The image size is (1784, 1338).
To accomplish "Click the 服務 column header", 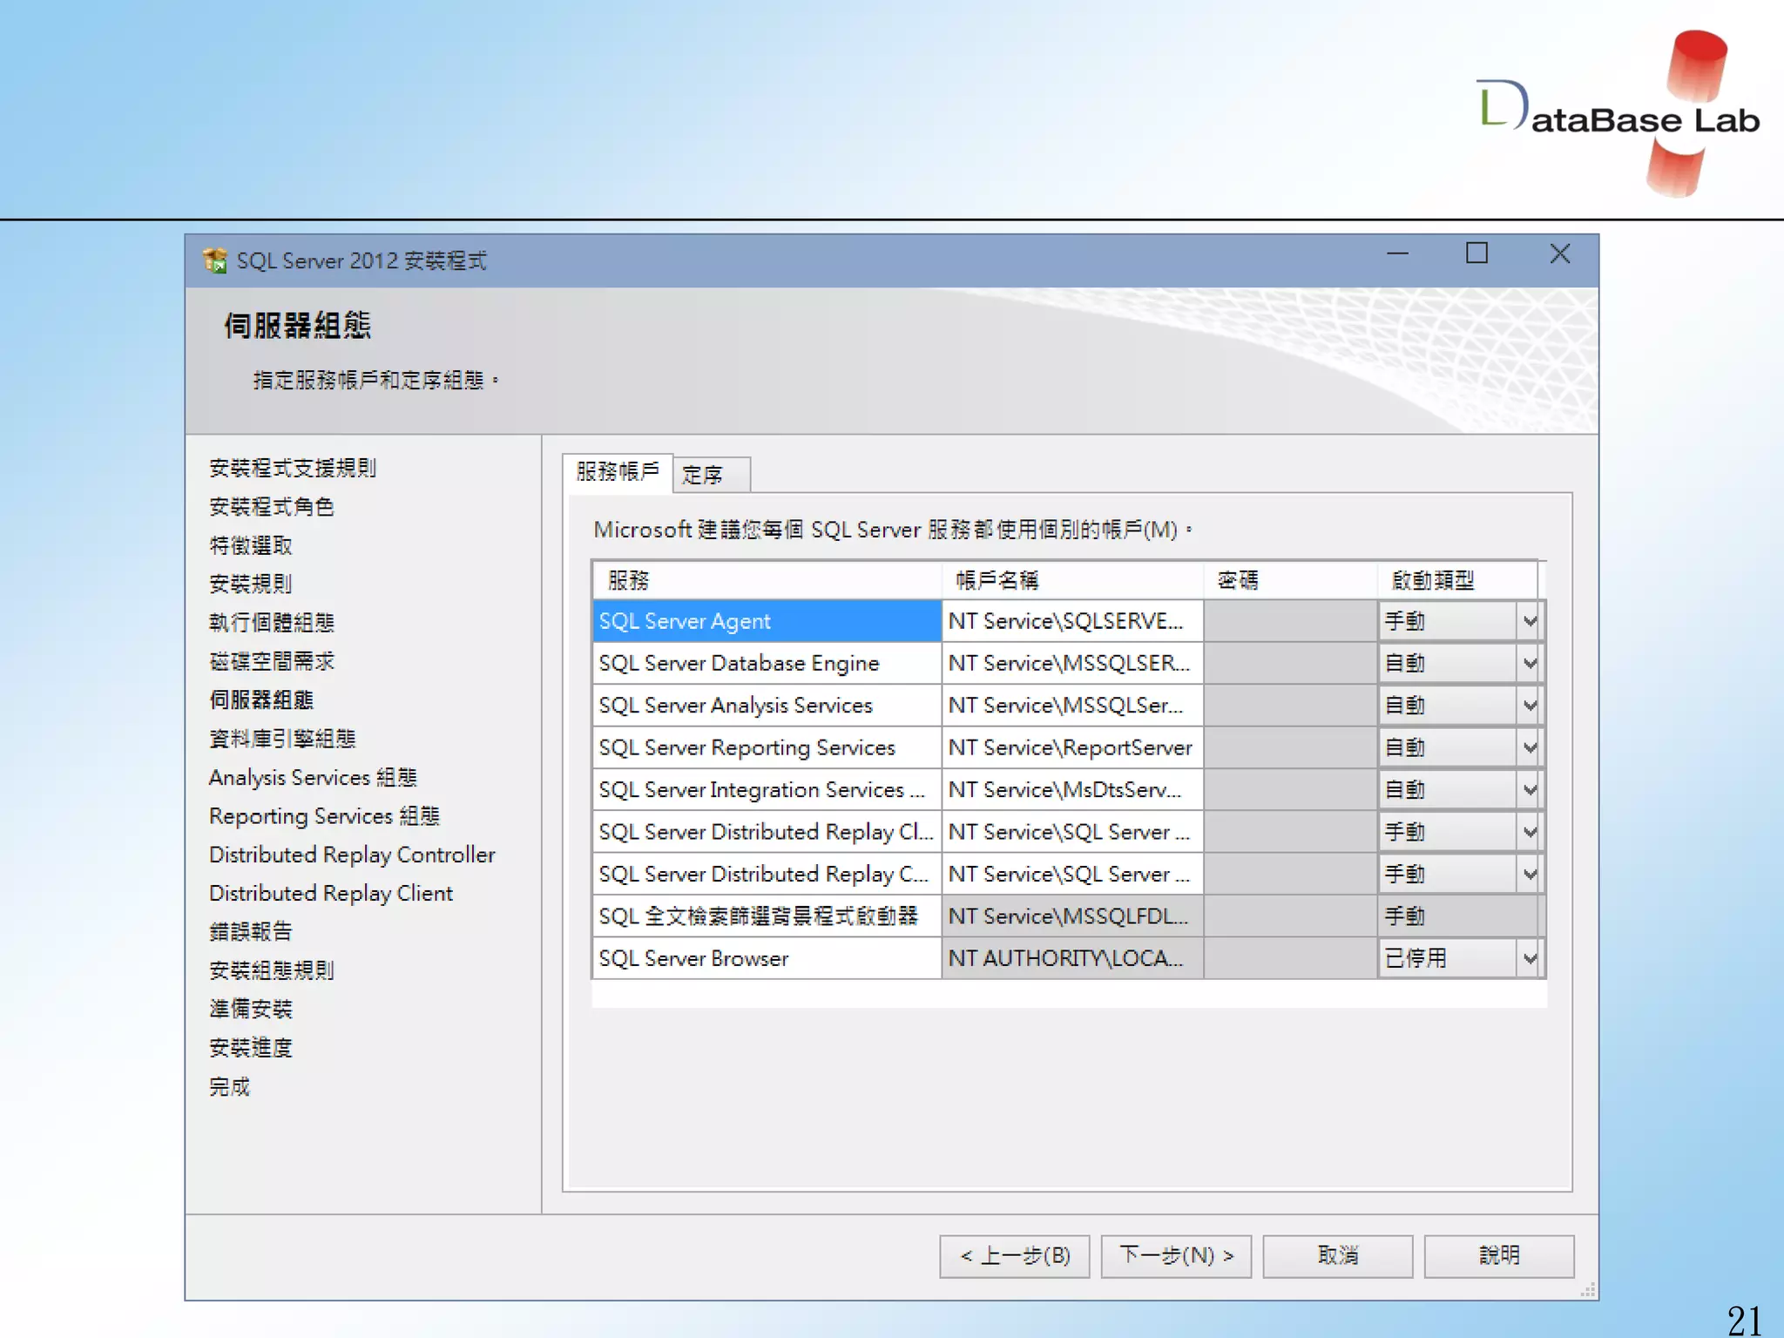I will coord(767,580).
